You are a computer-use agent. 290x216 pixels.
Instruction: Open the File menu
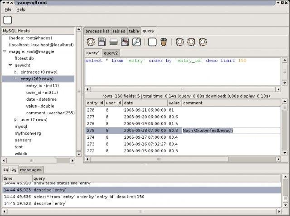8,9
